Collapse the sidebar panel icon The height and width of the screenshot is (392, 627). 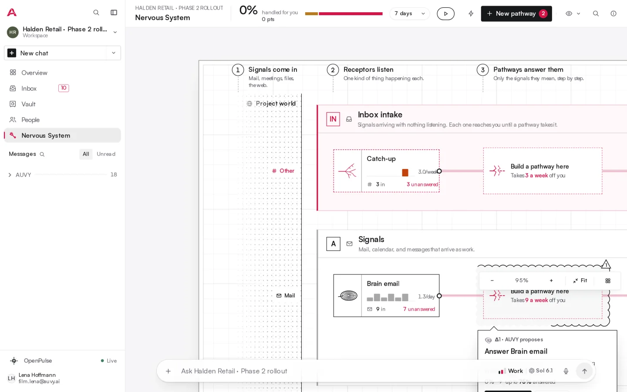click(x=114, y=13)
